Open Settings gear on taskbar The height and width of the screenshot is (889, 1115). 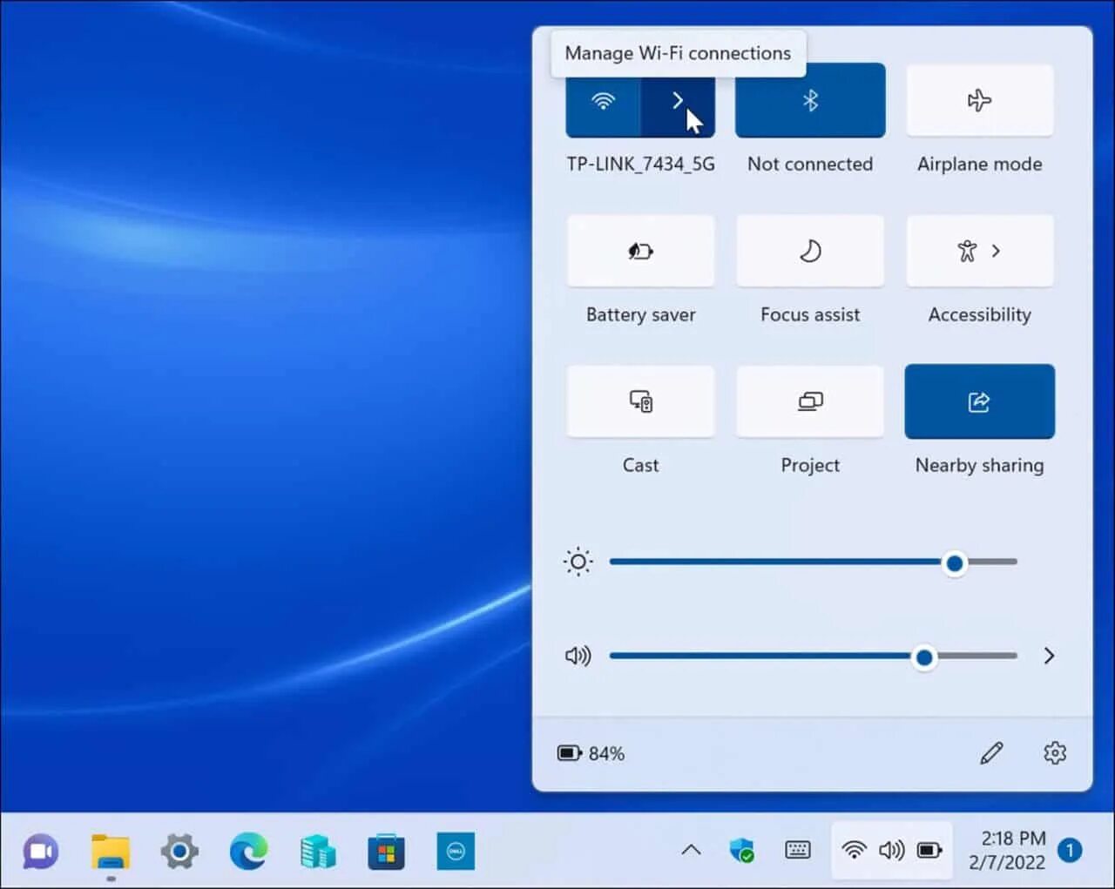(x=179, y=852)
